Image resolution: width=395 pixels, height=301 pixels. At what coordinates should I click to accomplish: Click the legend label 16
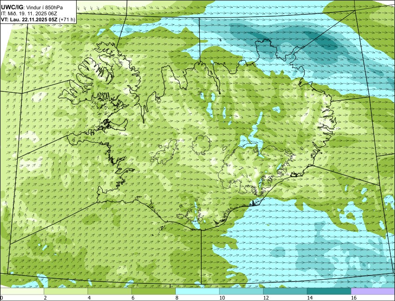pyautogui.click(x=354, y=298)
